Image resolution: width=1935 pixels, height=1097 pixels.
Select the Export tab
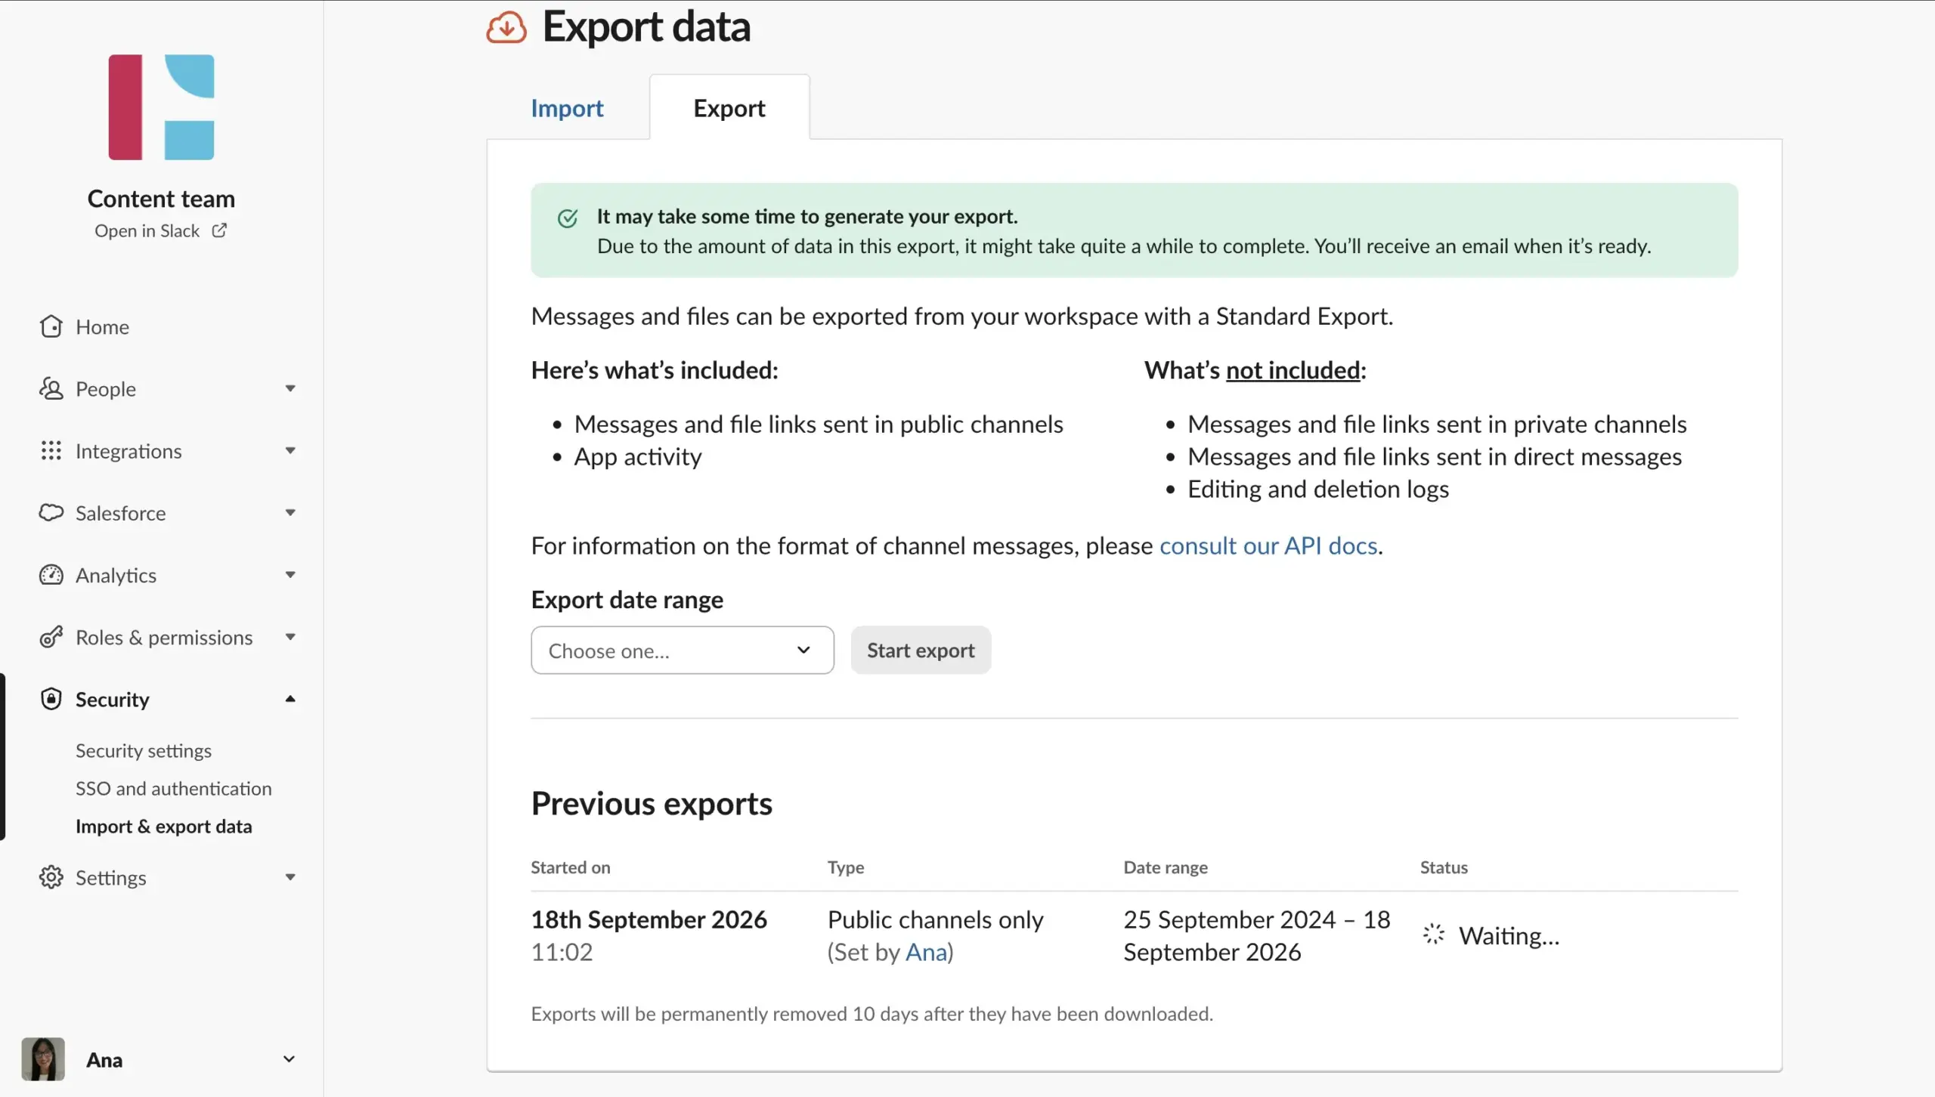point(729,108)
